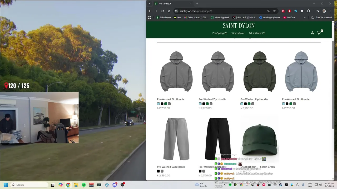This screenshot has height=189, width=337.
Task: Click the NVIDIA icon in system tray
Action: click(x=236, y=185)
